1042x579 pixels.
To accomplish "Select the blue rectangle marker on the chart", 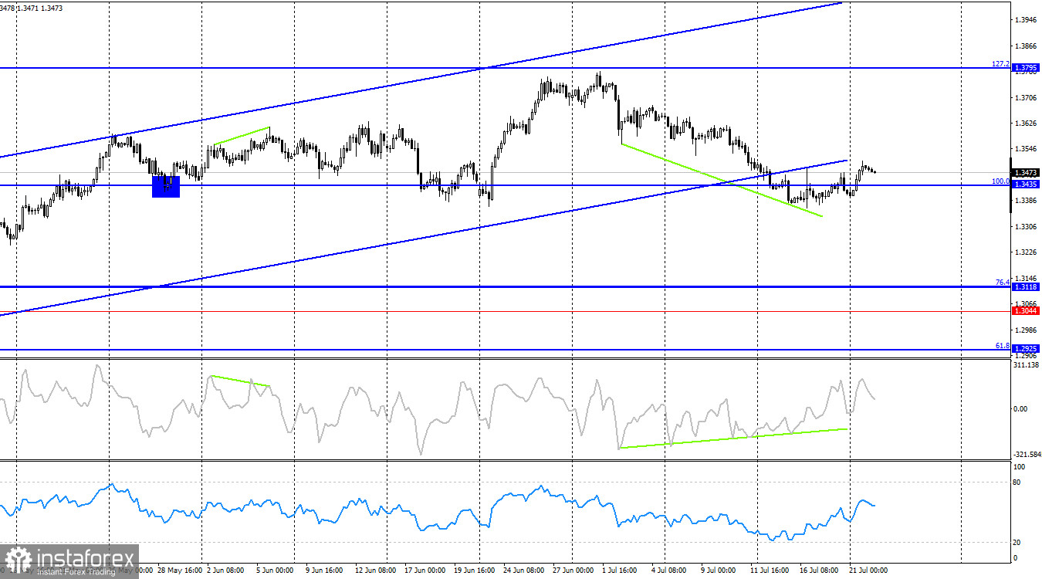I will [166, 186].
